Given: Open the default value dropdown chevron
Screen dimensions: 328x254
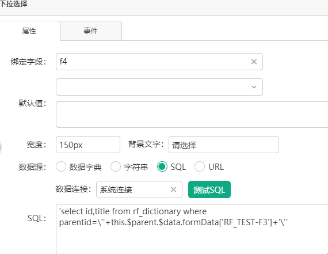Looking at the screenshot, I should (x=254, y=87).
